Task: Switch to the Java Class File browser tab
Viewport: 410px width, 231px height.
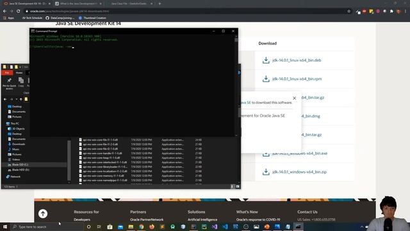Action: click(129, 4)
